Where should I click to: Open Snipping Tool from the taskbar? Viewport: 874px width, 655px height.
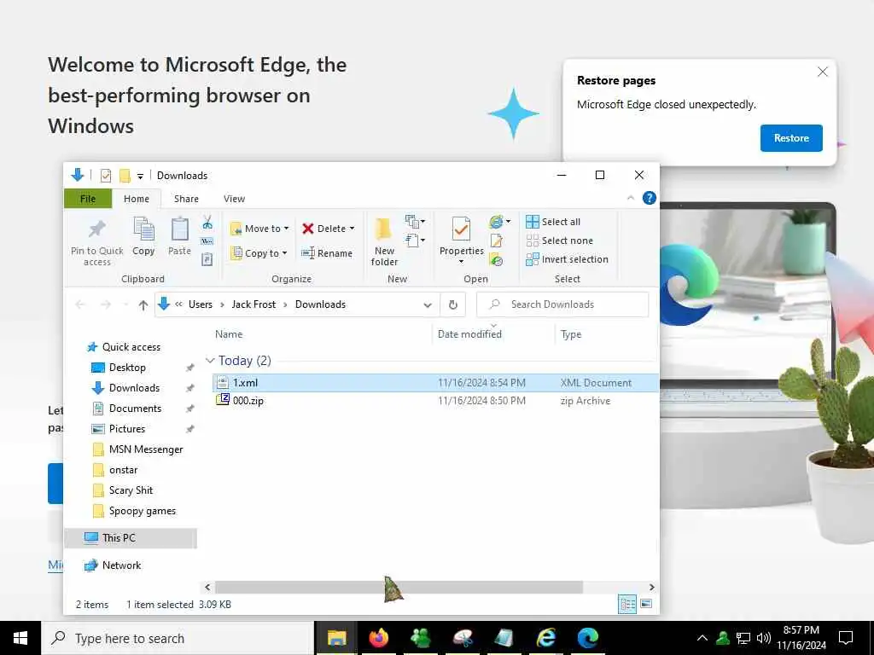click(463, 638)
